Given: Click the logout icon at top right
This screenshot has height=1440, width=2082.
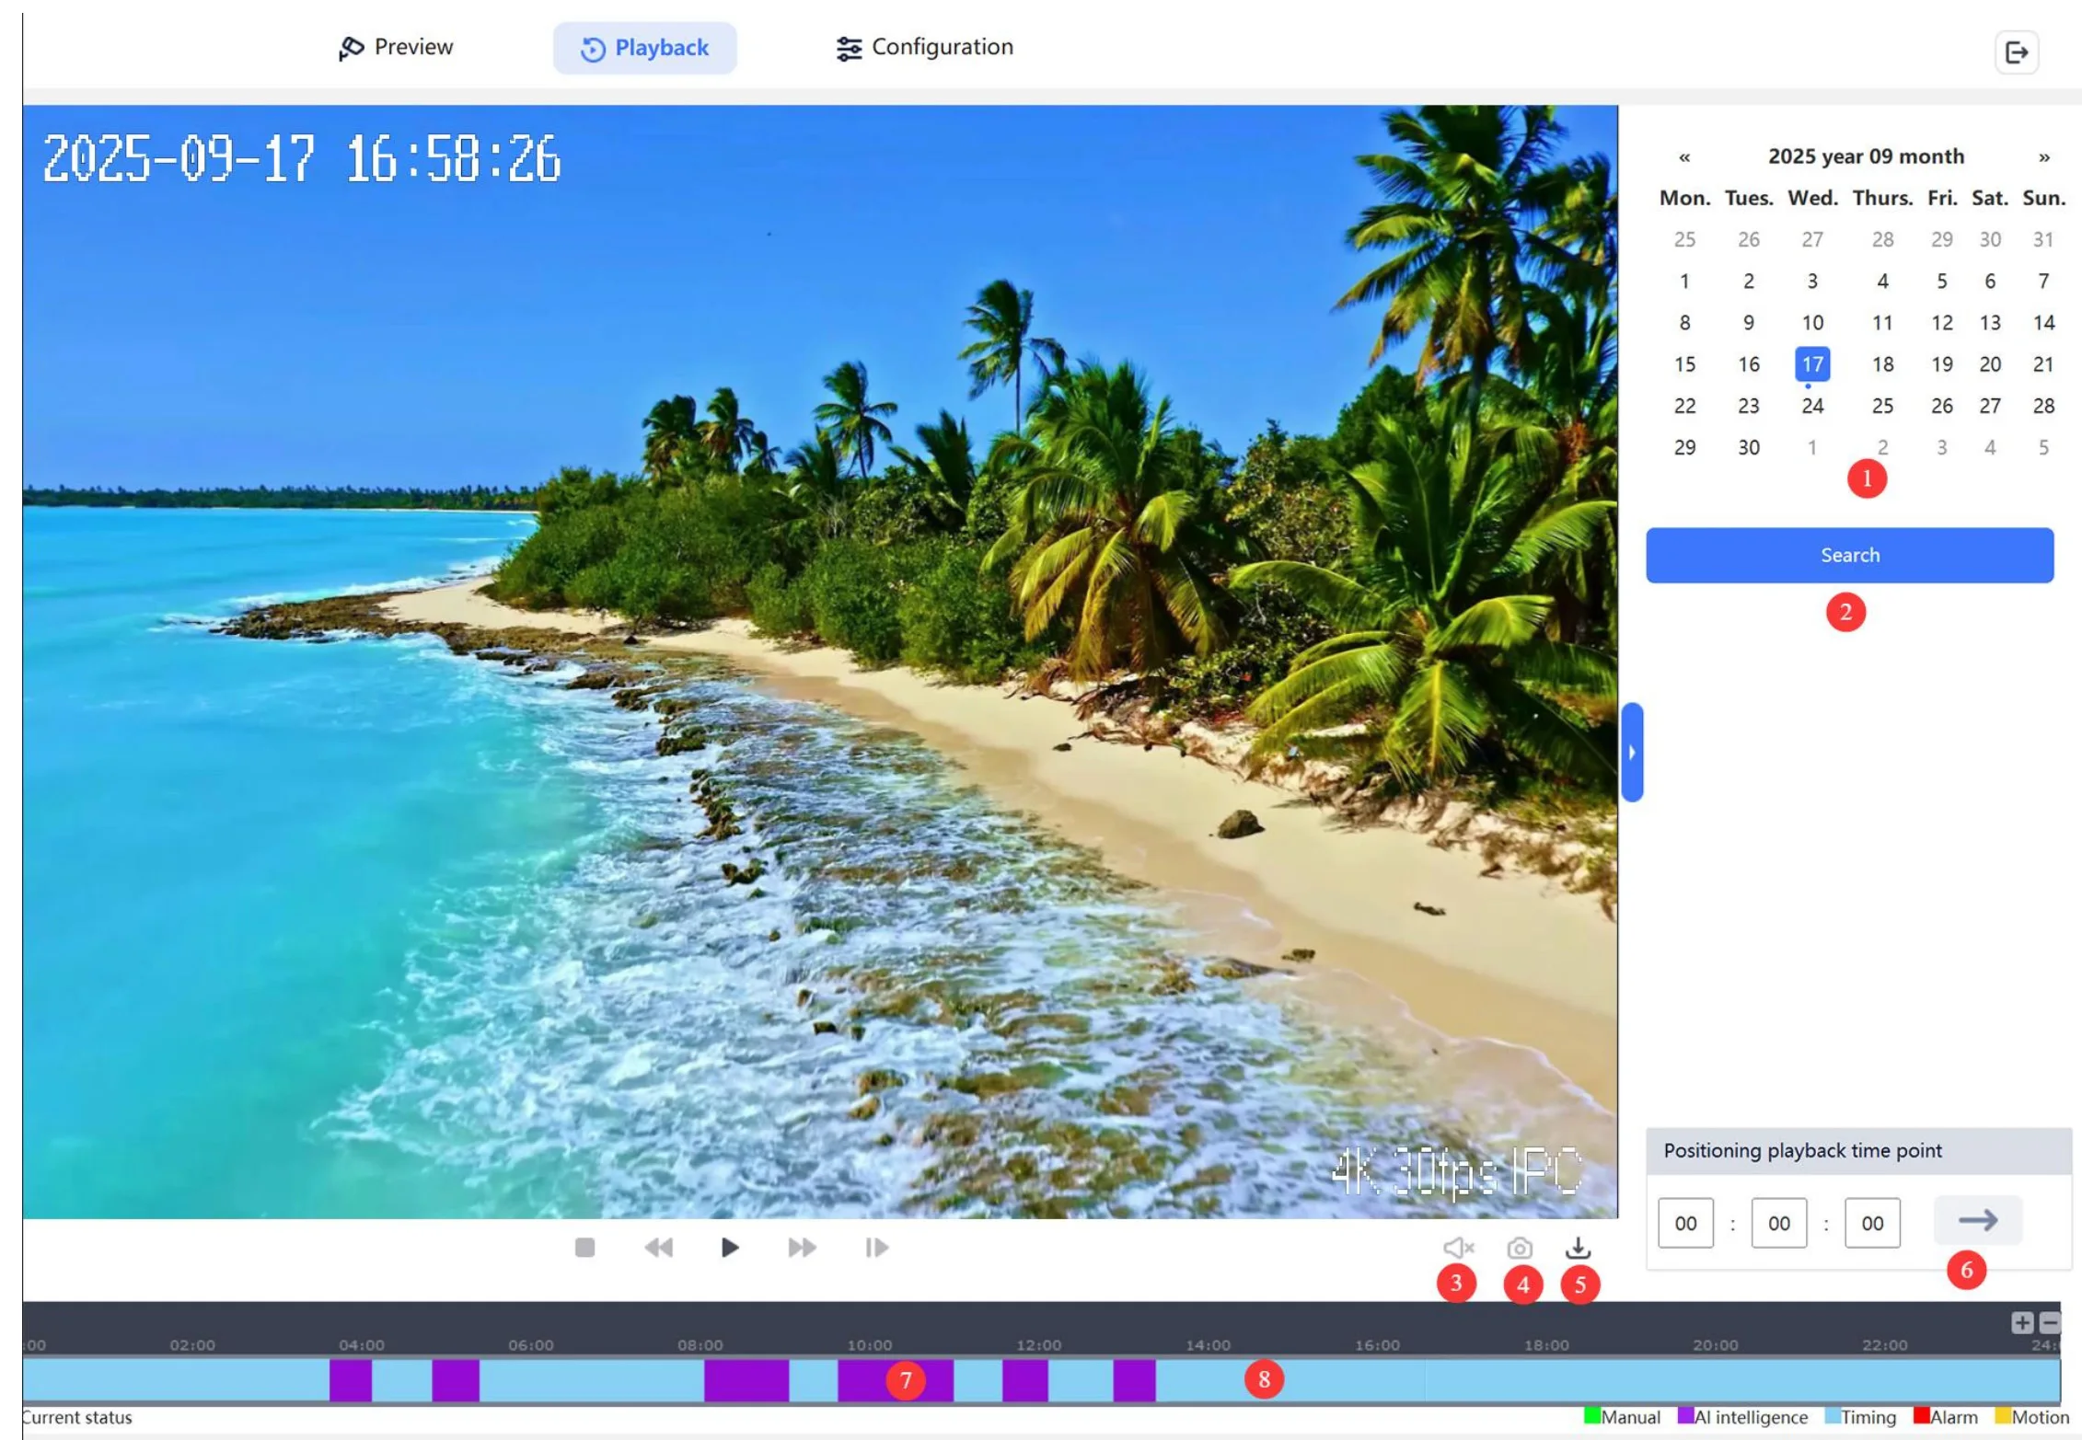Looking at the screenshot, I should [2016, 52].
